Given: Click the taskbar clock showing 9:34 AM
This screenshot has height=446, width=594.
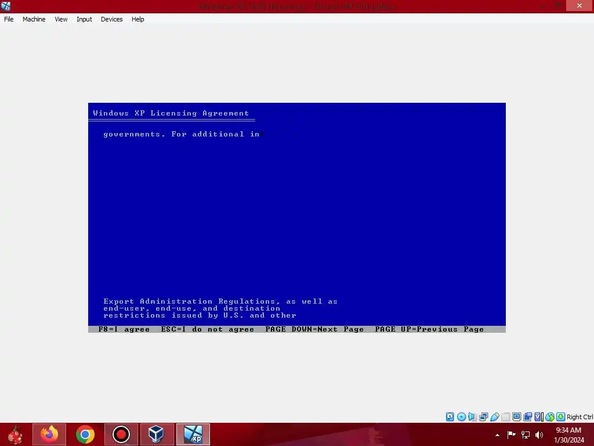Looking at the screenshot, I should click(569, 434).
